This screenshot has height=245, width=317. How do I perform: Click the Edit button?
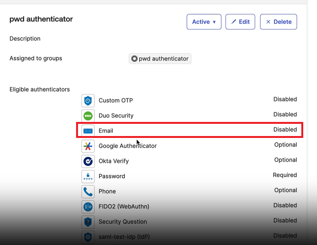coord(240,22)
